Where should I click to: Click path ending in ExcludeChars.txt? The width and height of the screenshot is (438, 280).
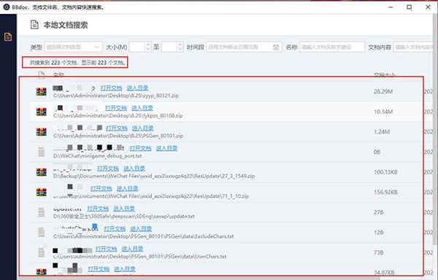tap(143, 236)
